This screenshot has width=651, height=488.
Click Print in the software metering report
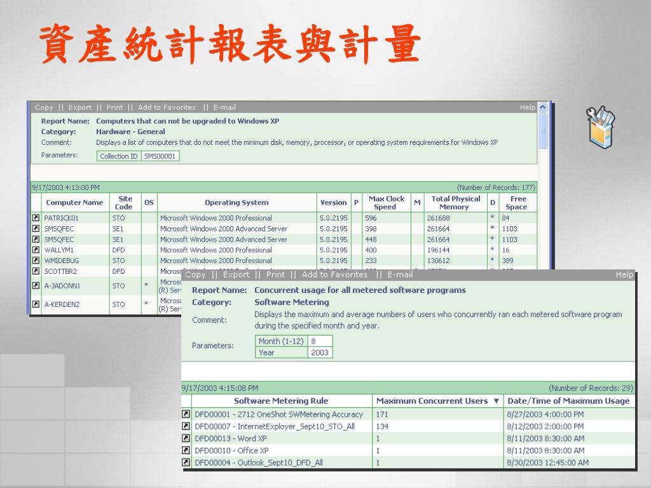pyautogui.click(x=276, y=274)
